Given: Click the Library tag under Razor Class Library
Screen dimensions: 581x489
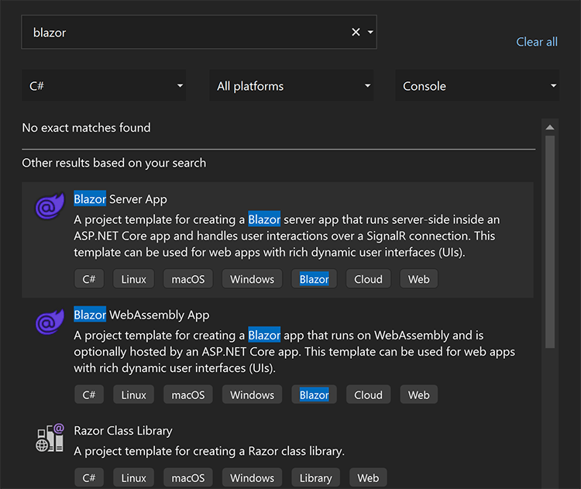Looking at the screenshot, I should [315, 478].
